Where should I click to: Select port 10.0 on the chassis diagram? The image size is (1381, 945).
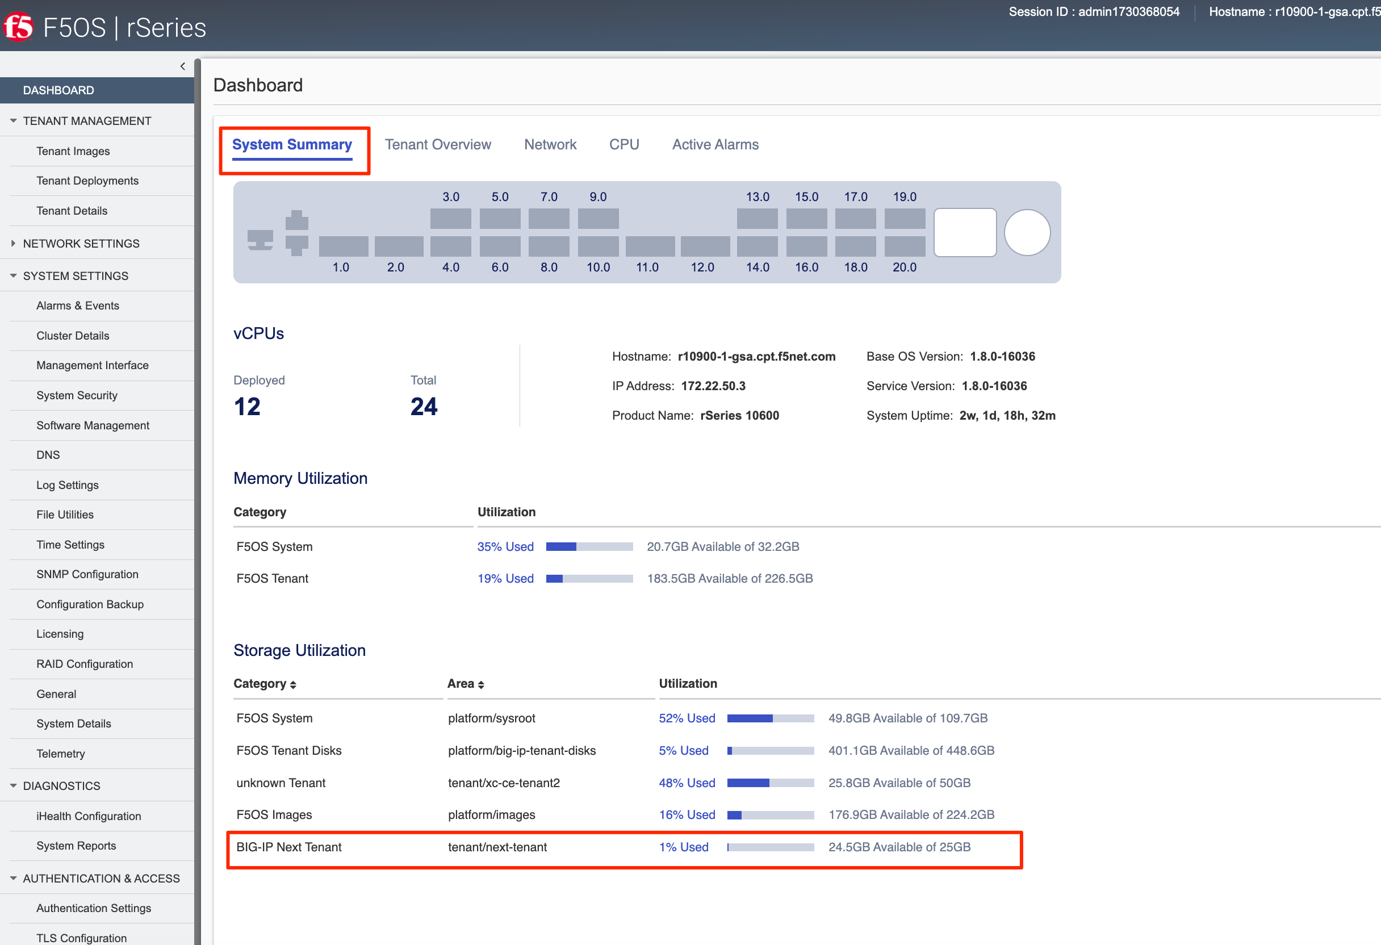(x=598, y=246)
